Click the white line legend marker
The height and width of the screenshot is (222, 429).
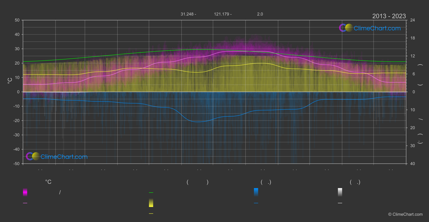pyautogui.click(x=340, y=203)
